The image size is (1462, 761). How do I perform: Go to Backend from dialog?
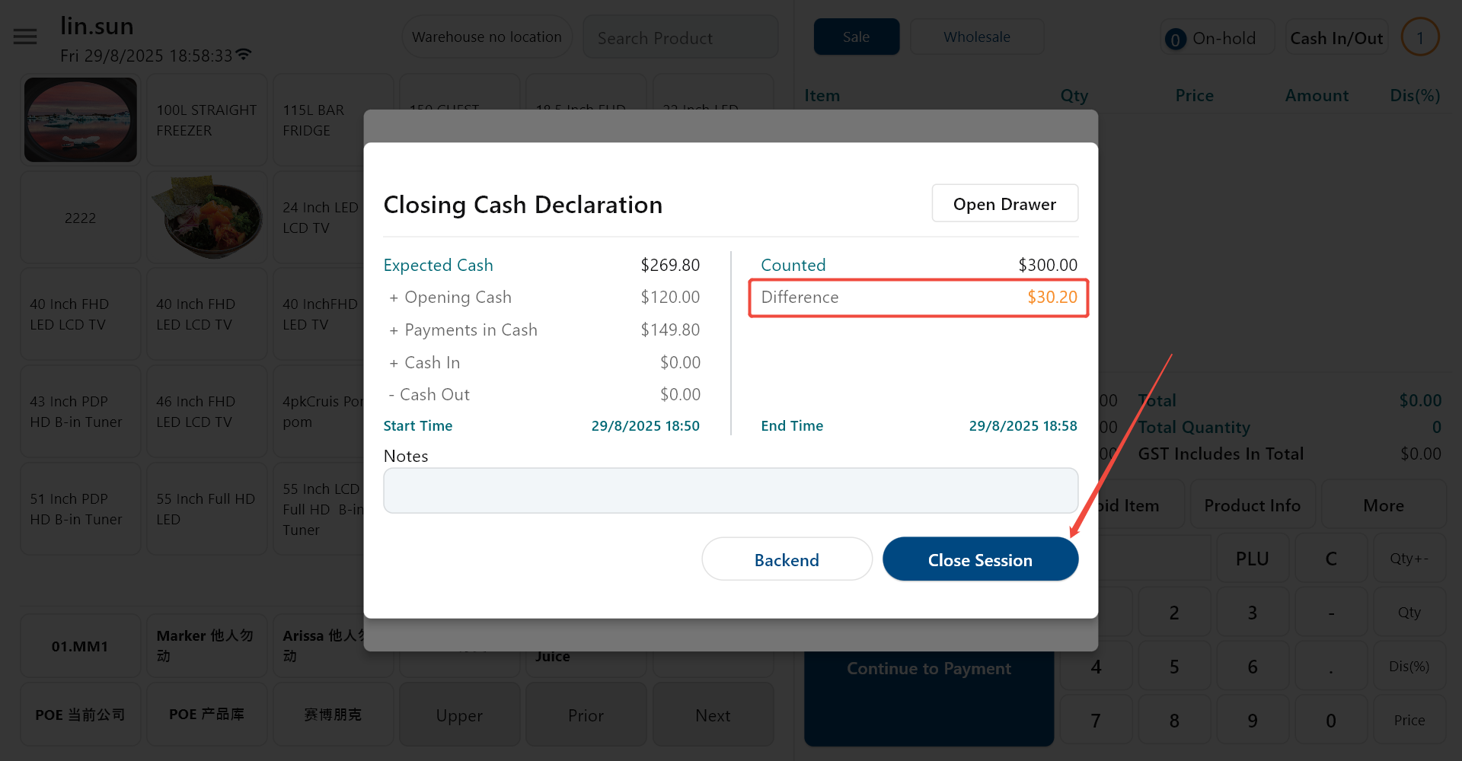(787, 559)
